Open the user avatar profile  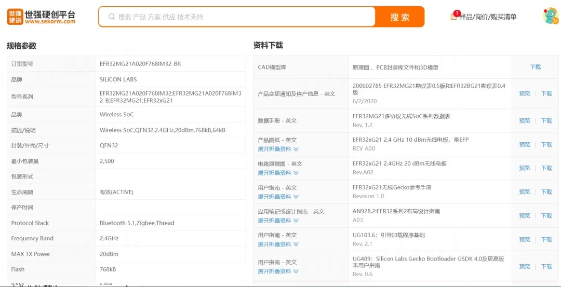pyautogui.click(x=550, y=16)
